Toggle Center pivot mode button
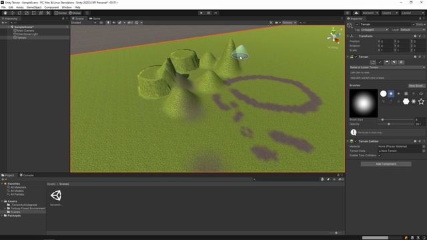The width and height of the screenshot is (427, 240). [x=61, y=13]
